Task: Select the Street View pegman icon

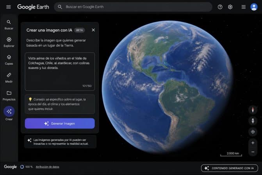Action: click(x=253, y=121)
